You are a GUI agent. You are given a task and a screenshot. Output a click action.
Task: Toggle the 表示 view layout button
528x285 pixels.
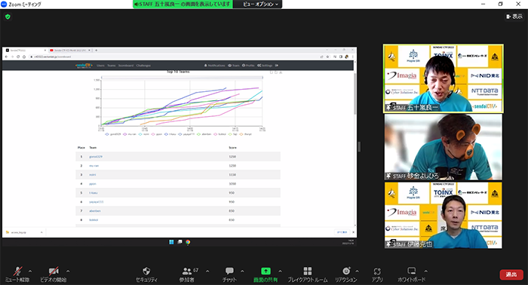pos(514,17)
